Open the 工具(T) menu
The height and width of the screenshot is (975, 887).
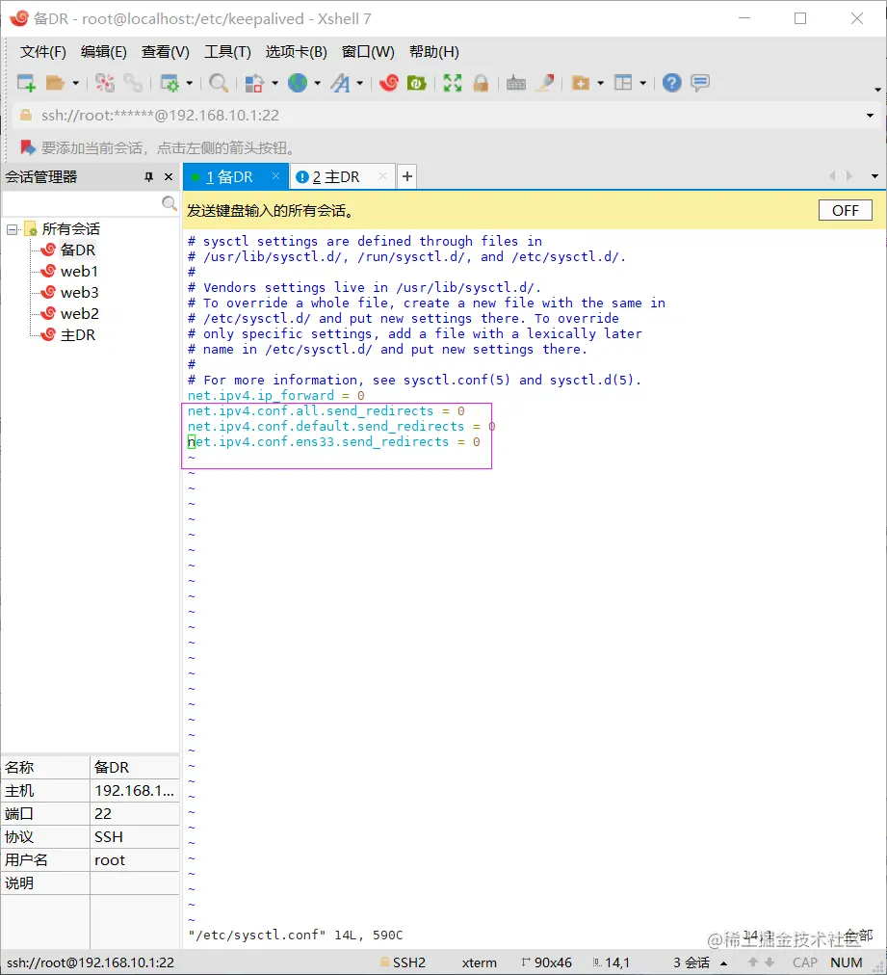click(x=227, y=52)
